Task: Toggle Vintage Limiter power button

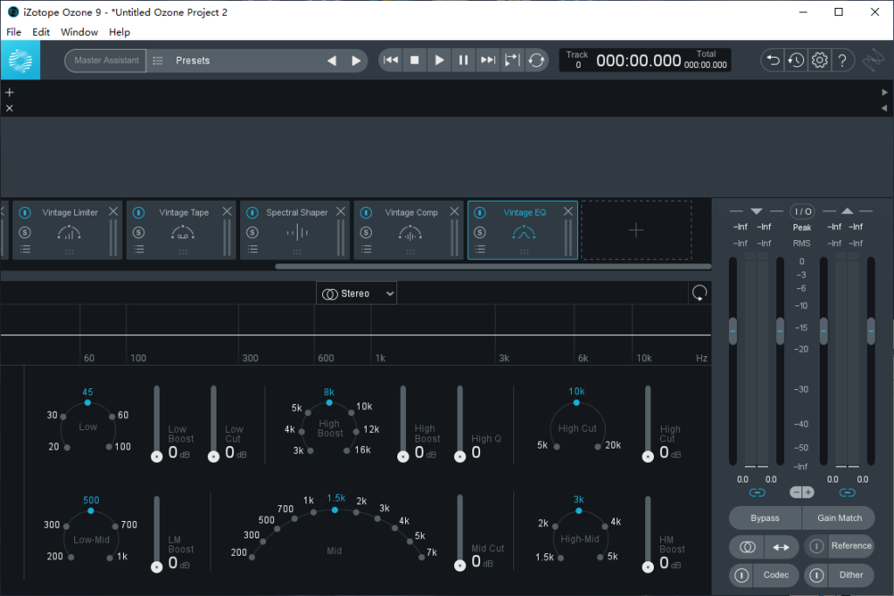Action: pyautogui.click(x=24, y=213)
